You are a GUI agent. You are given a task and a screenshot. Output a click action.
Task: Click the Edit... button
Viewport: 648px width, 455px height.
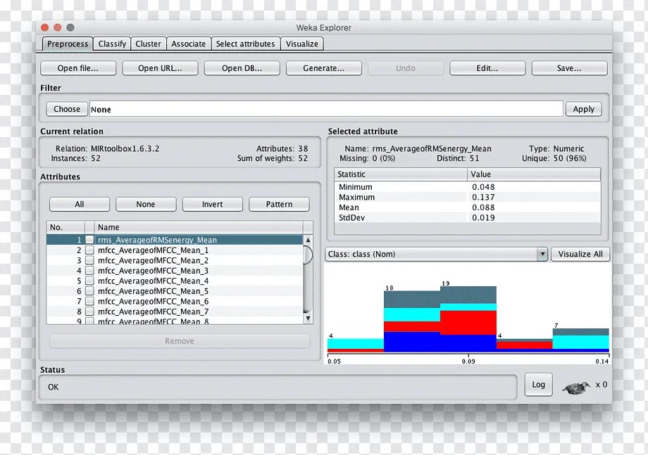pyautogui.click(x=487, y=68)
